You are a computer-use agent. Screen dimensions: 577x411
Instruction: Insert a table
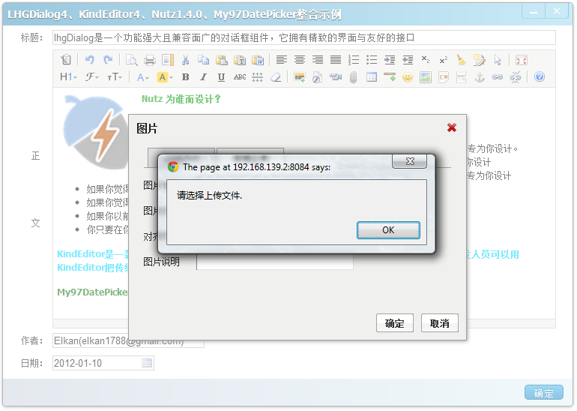tap(372, 77)
